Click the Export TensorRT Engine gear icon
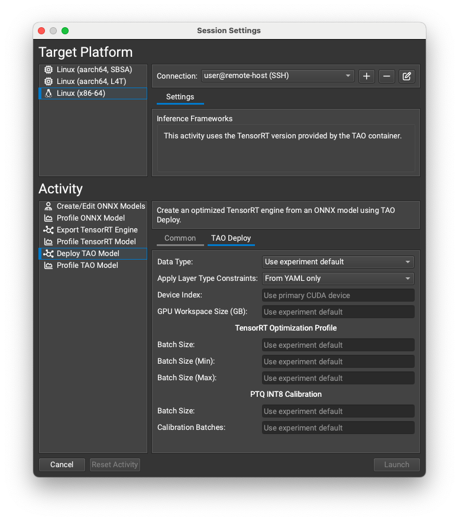This screenshot has height=521, width=459. pyautogui.click(x=48, y=229)
